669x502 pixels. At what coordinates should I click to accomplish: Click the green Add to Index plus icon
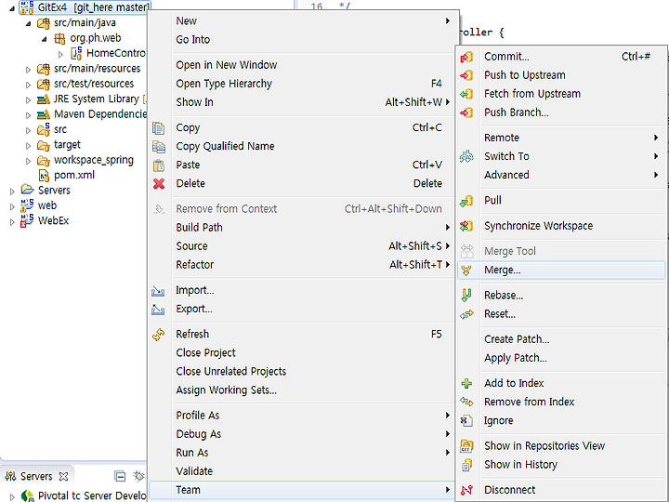466,383
